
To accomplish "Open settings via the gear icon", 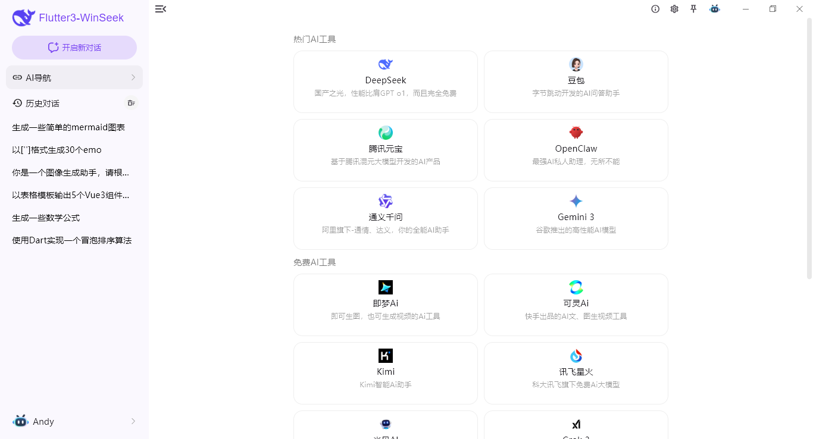I will (x=674, y=9).
